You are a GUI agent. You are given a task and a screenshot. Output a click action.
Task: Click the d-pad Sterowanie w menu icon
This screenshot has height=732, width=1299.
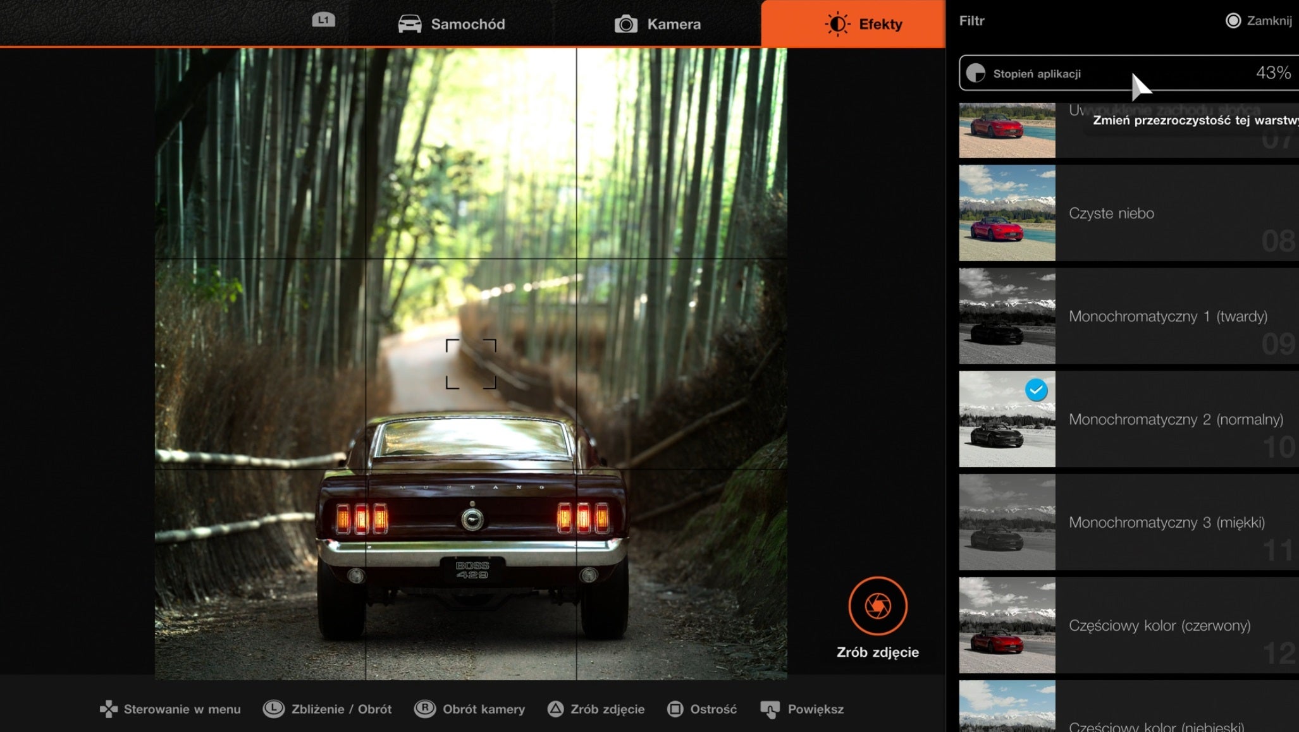109,709
